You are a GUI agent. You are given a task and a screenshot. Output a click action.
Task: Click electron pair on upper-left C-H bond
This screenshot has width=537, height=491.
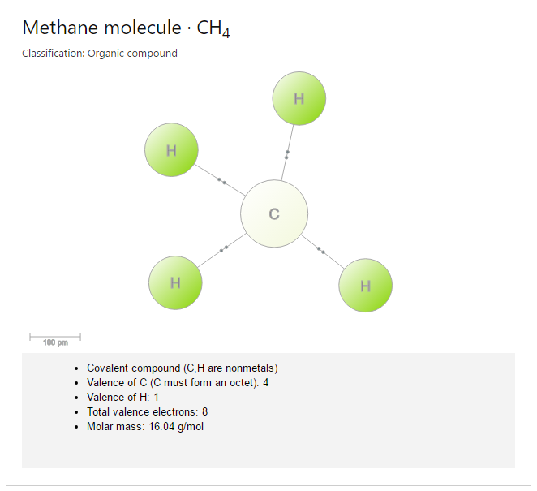coord(221,181)
